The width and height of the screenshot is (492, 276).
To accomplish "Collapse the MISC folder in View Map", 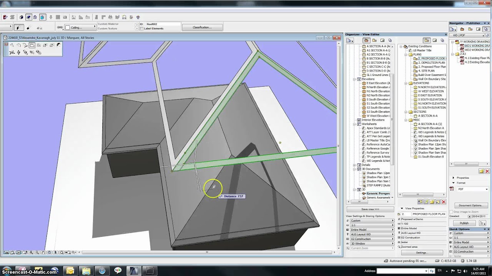I will tap(406, 120).
